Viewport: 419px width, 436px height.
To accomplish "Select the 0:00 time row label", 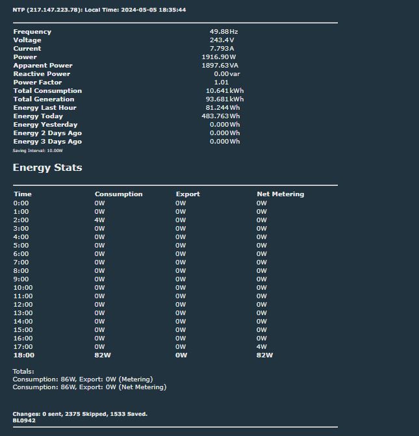I will coord(21,203).
